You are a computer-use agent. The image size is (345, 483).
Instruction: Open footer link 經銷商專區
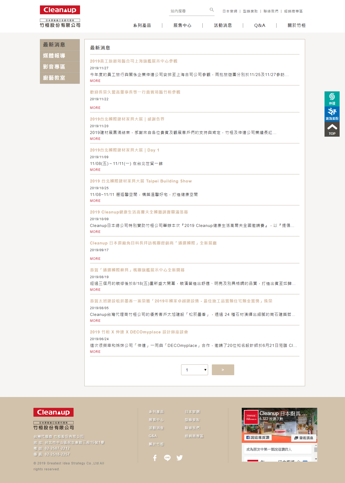pyautogui.click(x=194, y=436)
